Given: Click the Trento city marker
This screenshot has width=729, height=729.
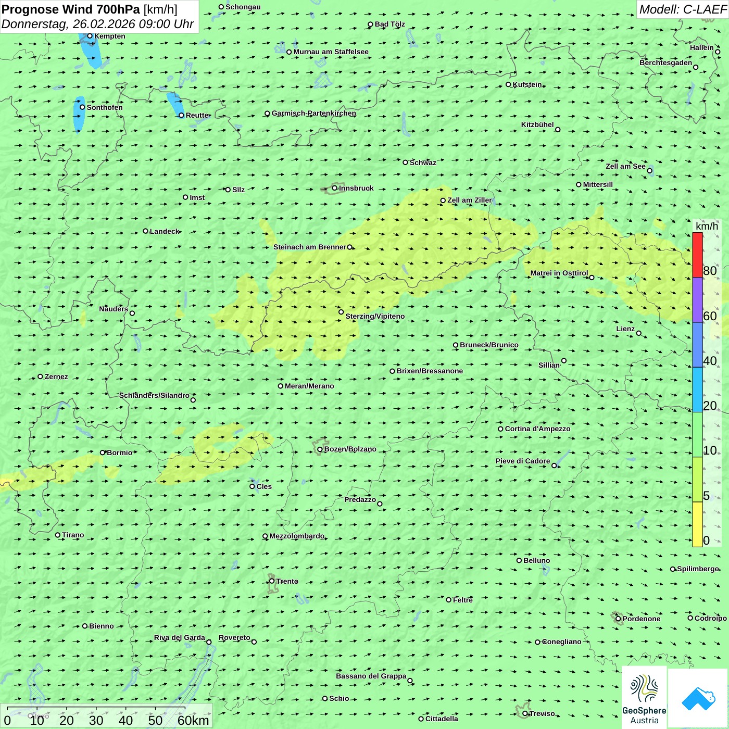Looking at the screenshot, I should coord(272,581).
